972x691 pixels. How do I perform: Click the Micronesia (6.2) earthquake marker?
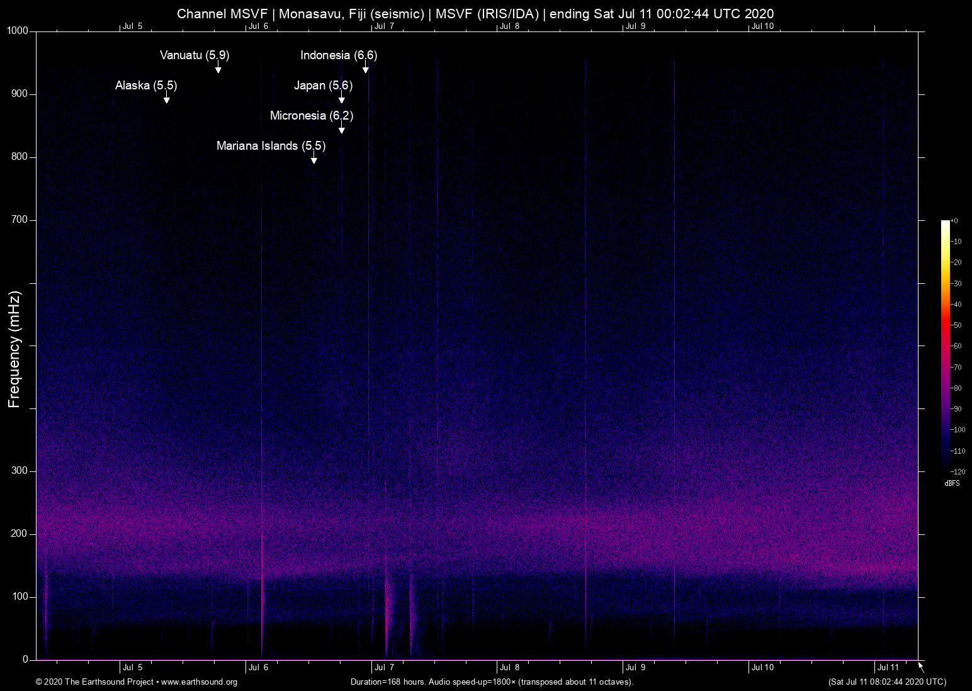342,129
